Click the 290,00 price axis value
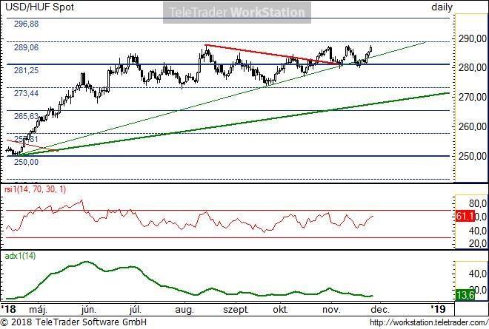 point(472,38)
